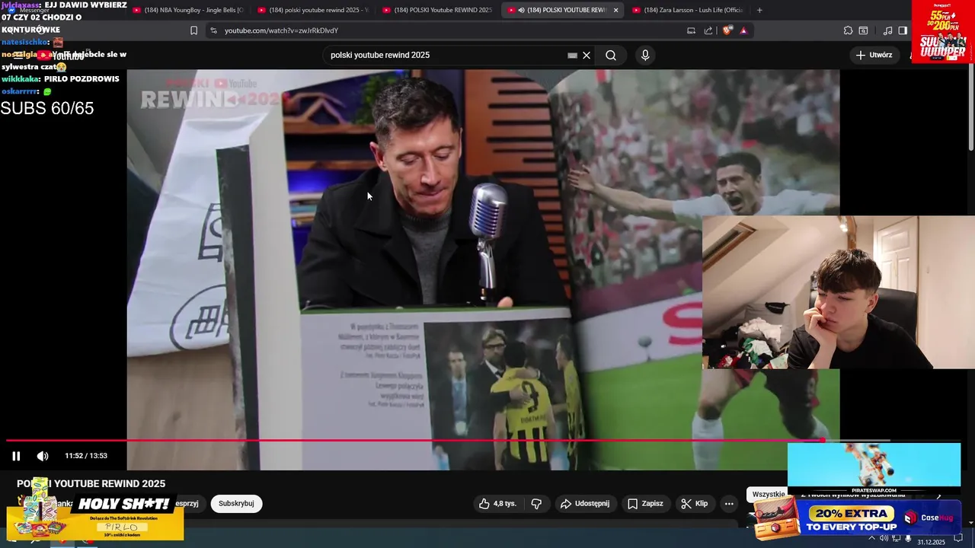Switch to NBA YoungBoy - Jingle Bells tab
Viewport: 975px width, 548px height.
[188, 10]
